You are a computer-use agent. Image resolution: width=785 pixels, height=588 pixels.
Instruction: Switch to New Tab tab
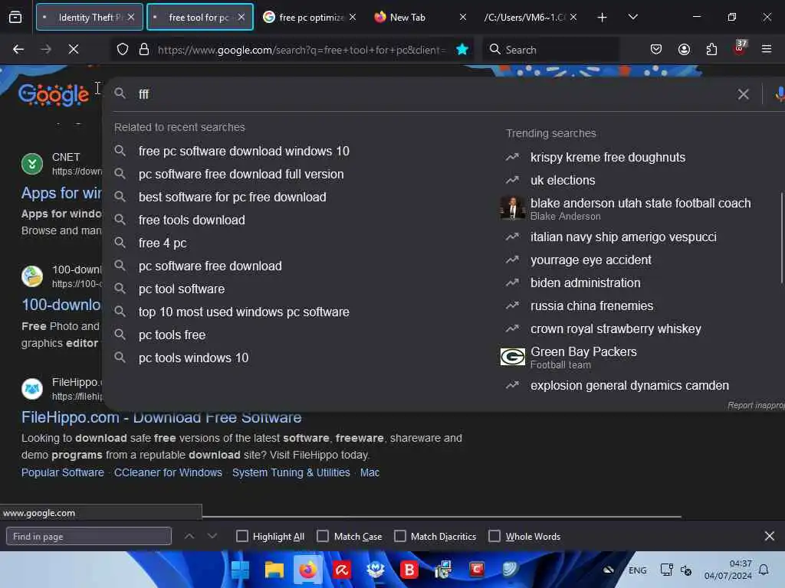[x=408, y=18]
